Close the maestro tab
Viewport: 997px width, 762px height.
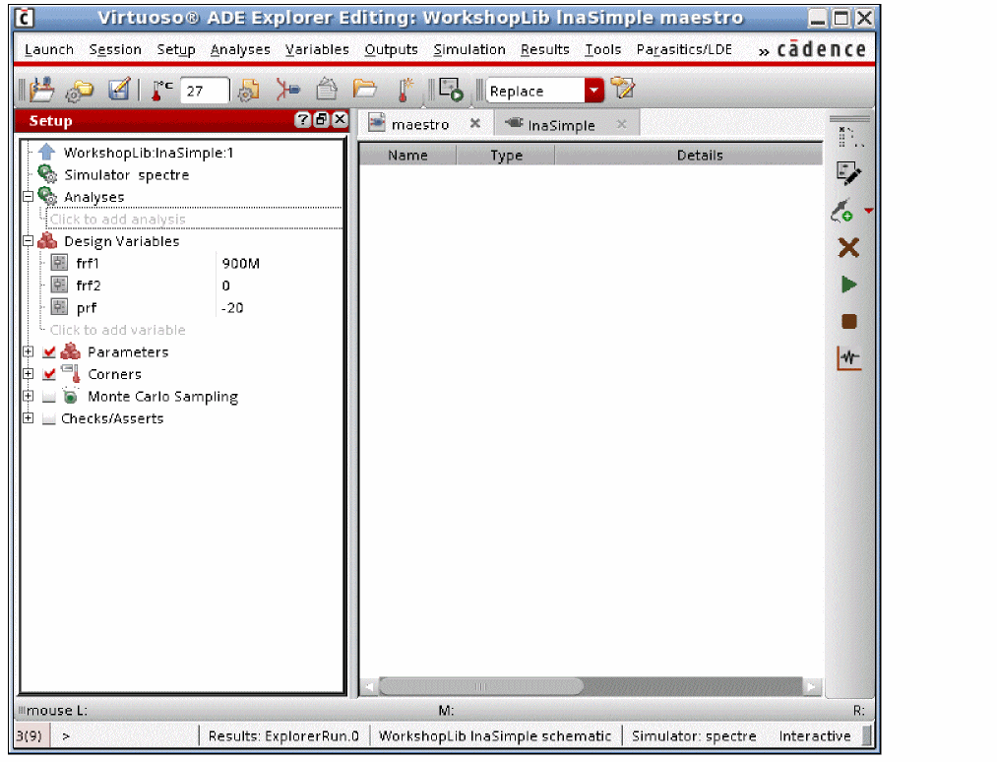click(475, 123)
